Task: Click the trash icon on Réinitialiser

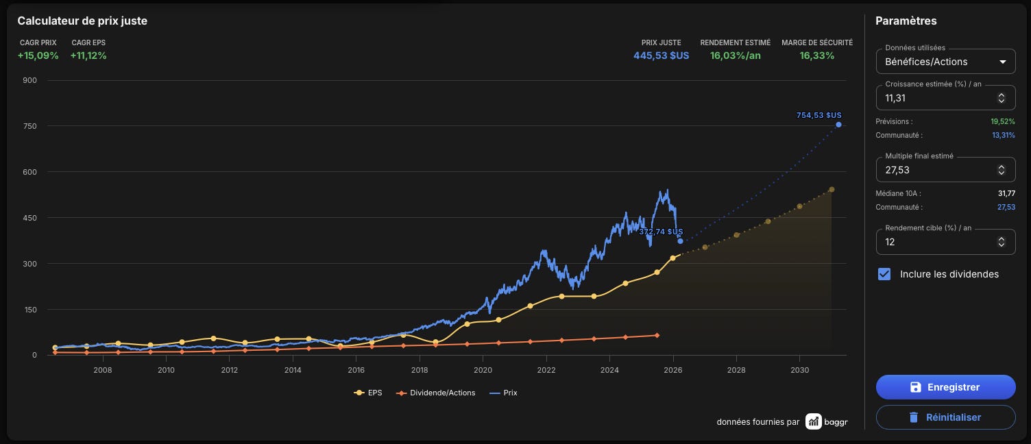Action: point(913,417)
